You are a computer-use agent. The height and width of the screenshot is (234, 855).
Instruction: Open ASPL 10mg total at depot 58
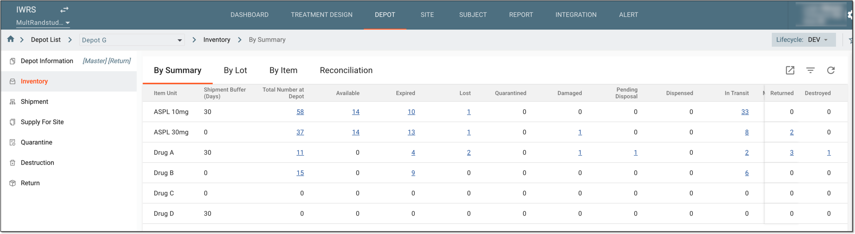[x=300, y=112]
